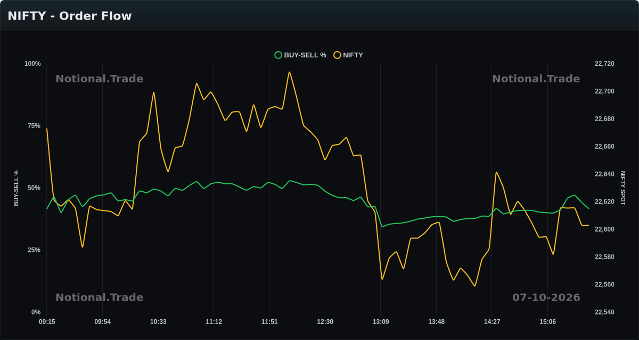Screen dimensions: 639x340
Task: Click the 13:48 time axis label
Action: pyautogui.click(x=436, y=322)
